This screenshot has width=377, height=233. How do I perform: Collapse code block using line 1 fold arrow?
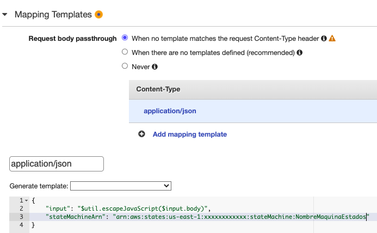26,201
